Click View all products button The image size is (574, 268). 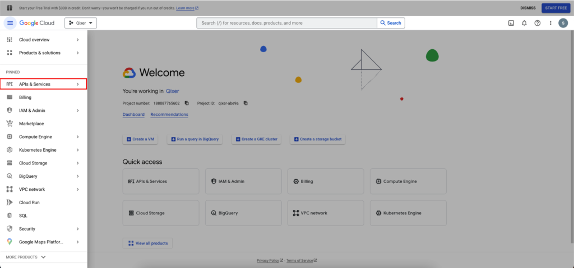click(x=147, y=243)
